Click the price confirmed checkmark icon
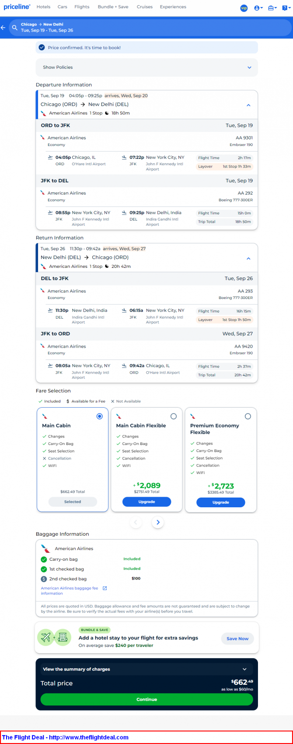The height and width of the screenshot is (744, 293). pyautogui.click(x=42, y=47)
